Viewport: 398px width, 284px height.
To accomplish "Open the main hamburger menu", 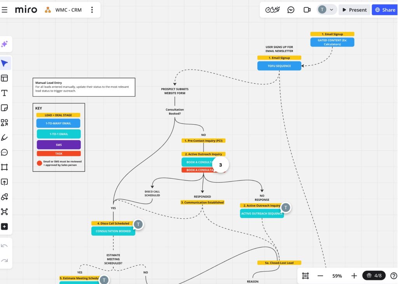I will point(5,9).
